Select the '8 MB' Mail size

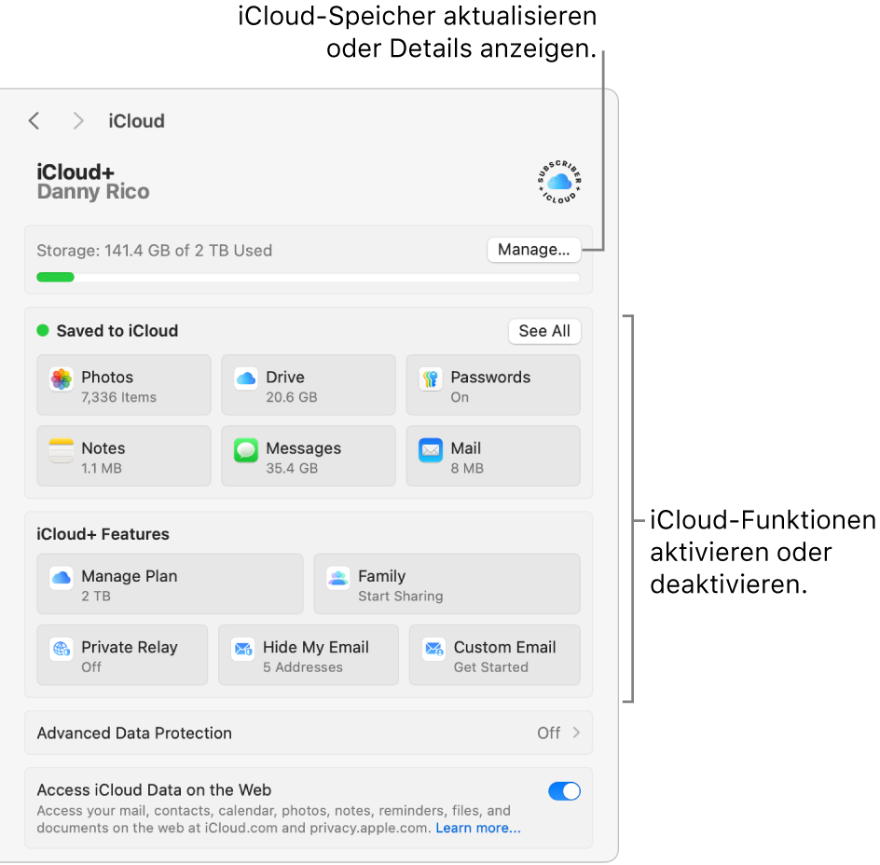coord(467,469)
